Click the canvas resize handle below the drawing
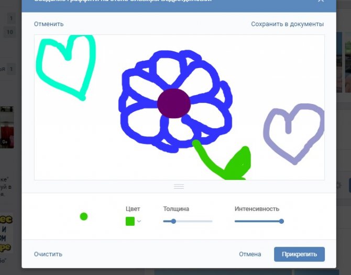This screenshot has height=275, width=351. pos(179,187)
